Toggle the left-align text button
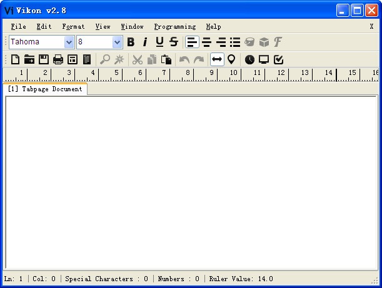The image size is (382, 288). pyautogui.click(x=192, y=42)
